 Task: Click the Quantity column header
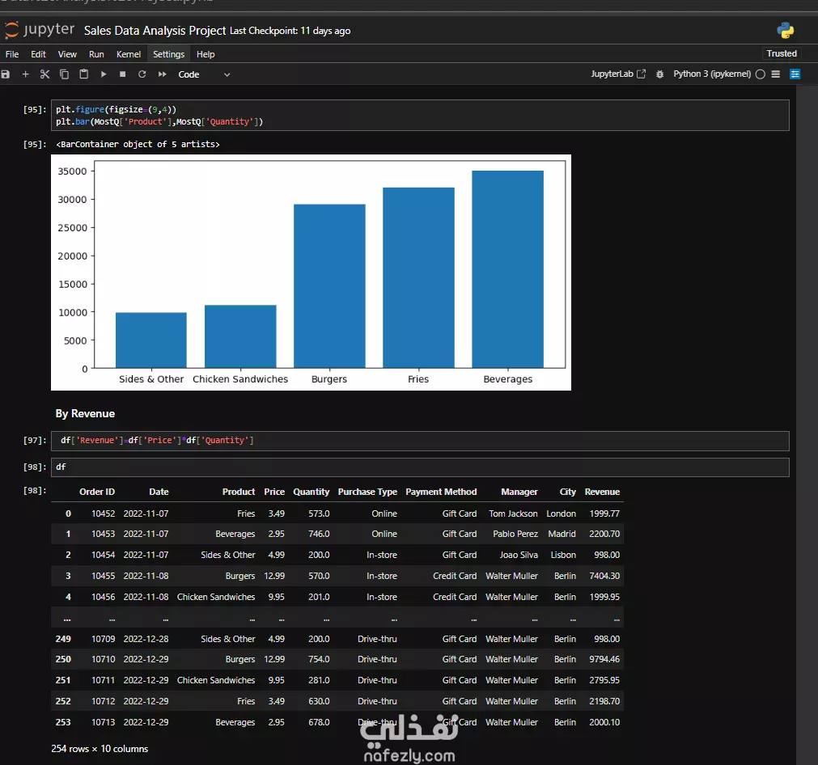(x=312, y=492)
